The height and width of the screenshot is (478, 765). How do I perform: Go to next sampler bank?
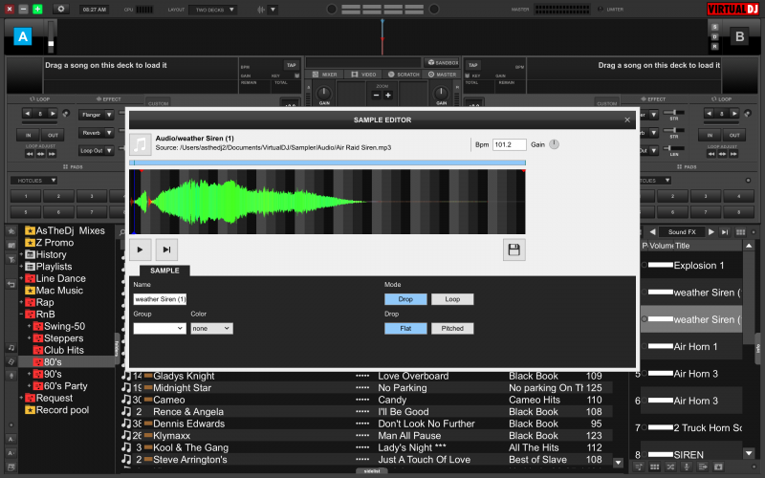pyautogui.click(x=711, y=232)
